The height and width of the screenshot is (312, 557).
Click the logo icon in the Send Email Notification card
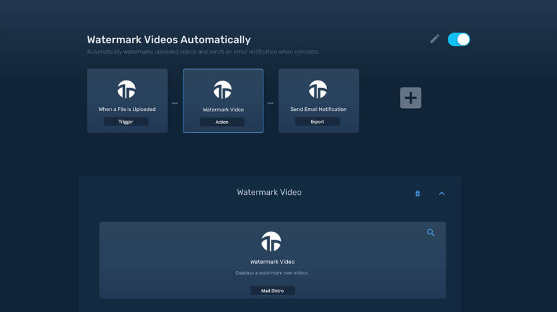click(318, 89)
